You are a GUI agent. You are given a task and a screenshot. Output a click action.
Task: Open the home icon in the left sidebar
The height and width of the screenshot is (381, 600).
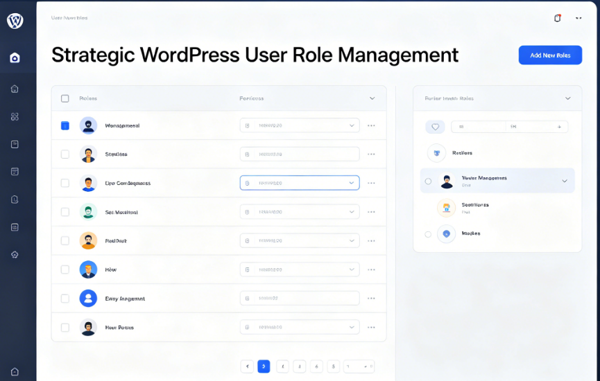pyautogui.click(x=15, y=89)
